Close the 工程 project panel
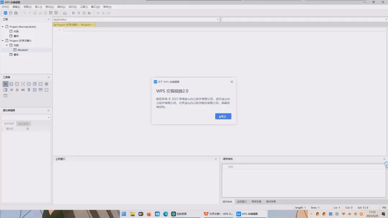This screenshot has width=388, height=218. (48, 19)
